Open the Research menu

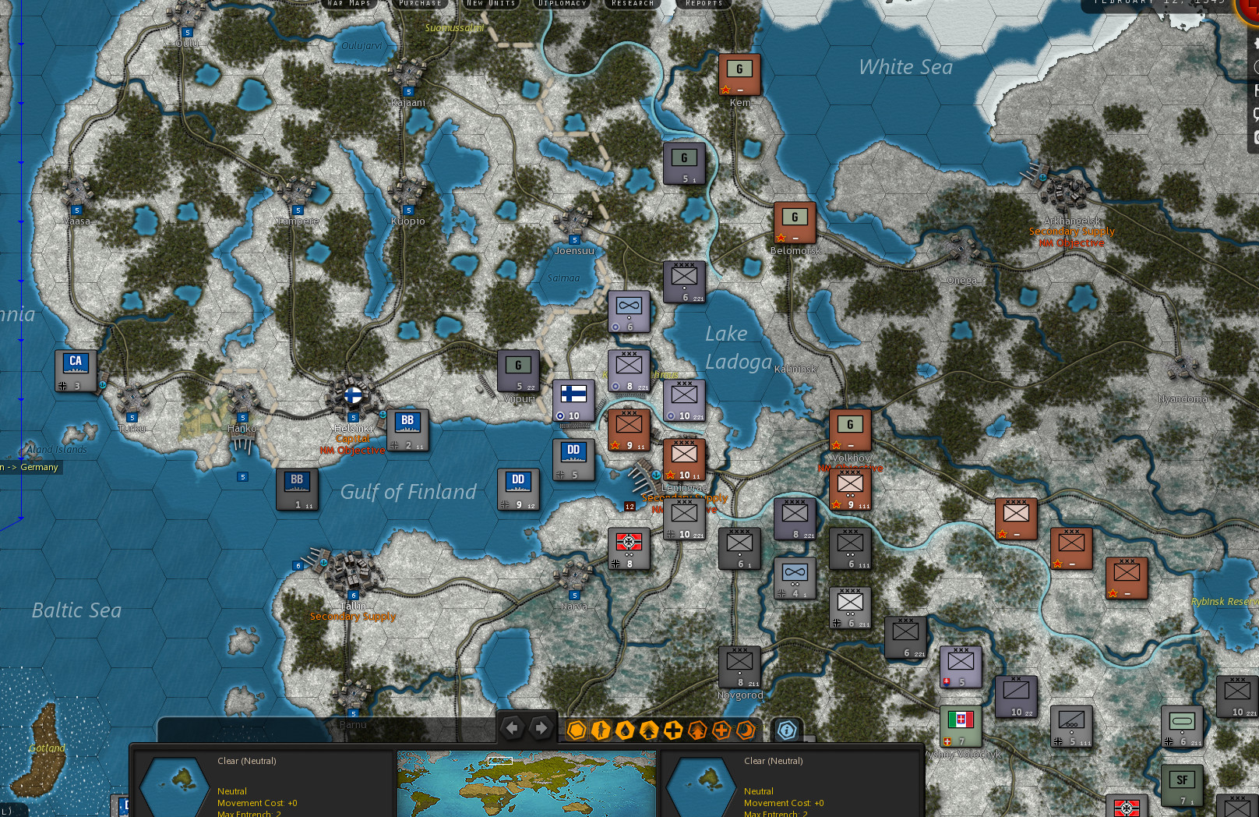tap(631, 3)
